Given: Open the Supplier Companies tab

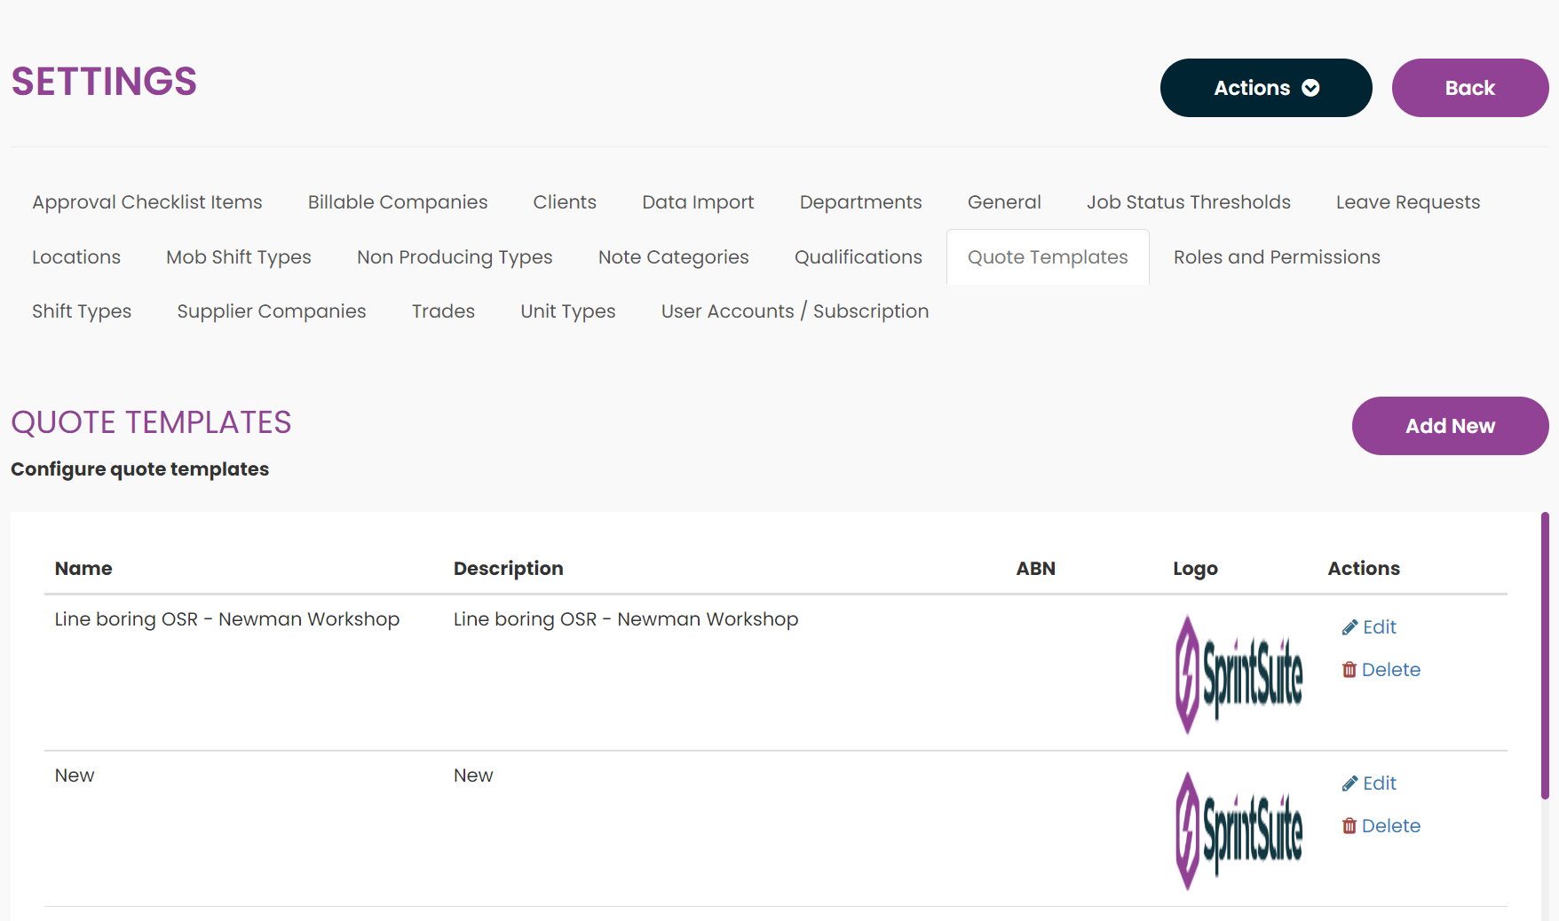Looking at the screenshot, I should [x=271, y=311].
